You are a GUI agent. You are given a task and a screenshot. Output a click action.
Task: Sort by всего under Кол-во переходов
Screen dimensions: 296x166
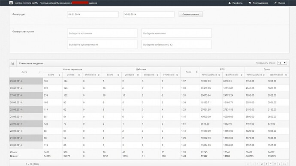53,75
